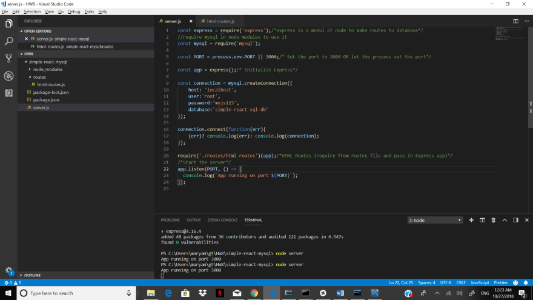This screenshot has width=533, height=300.
Task: Kill the terminal with trash icon
Action: tap(493, 220)
